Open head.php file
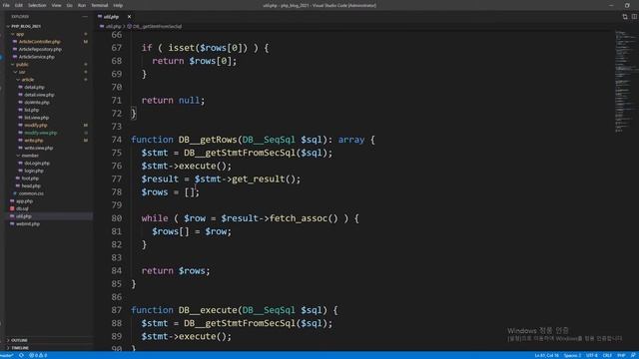The image size is (639, 359). click(31, 186)
